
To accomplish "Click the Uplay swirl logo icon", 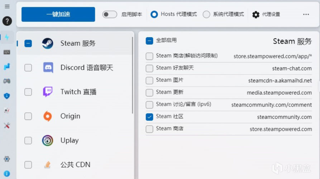I will click(x=48, y=140).
